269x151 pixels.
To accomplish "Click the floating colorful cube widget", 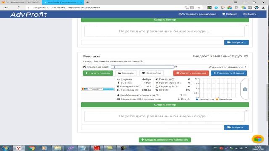I will [x=258, y=139].
